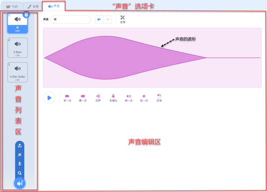Pick a surprise random sound

[x=19, y=155]
